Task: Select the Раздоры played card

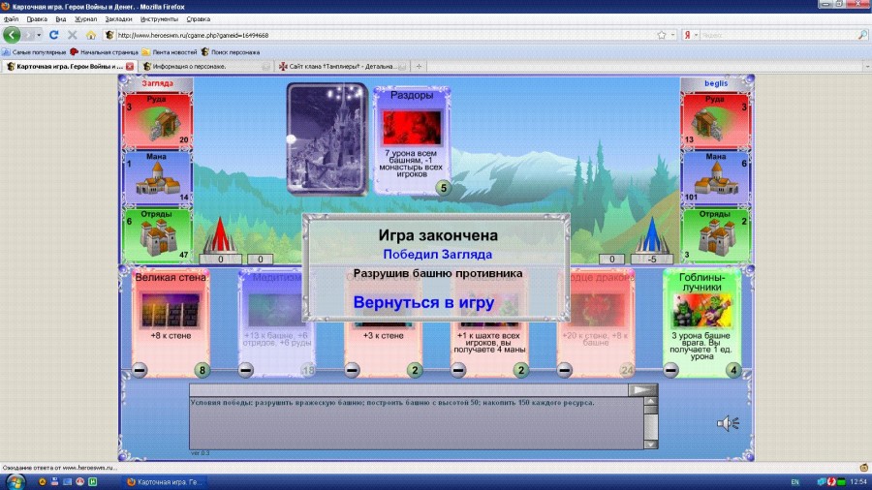Action: (411, 140)
